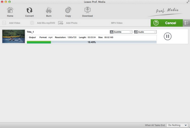190x128 pixels.
Task: Open the Subtitle dropdown
Action: 121,32
